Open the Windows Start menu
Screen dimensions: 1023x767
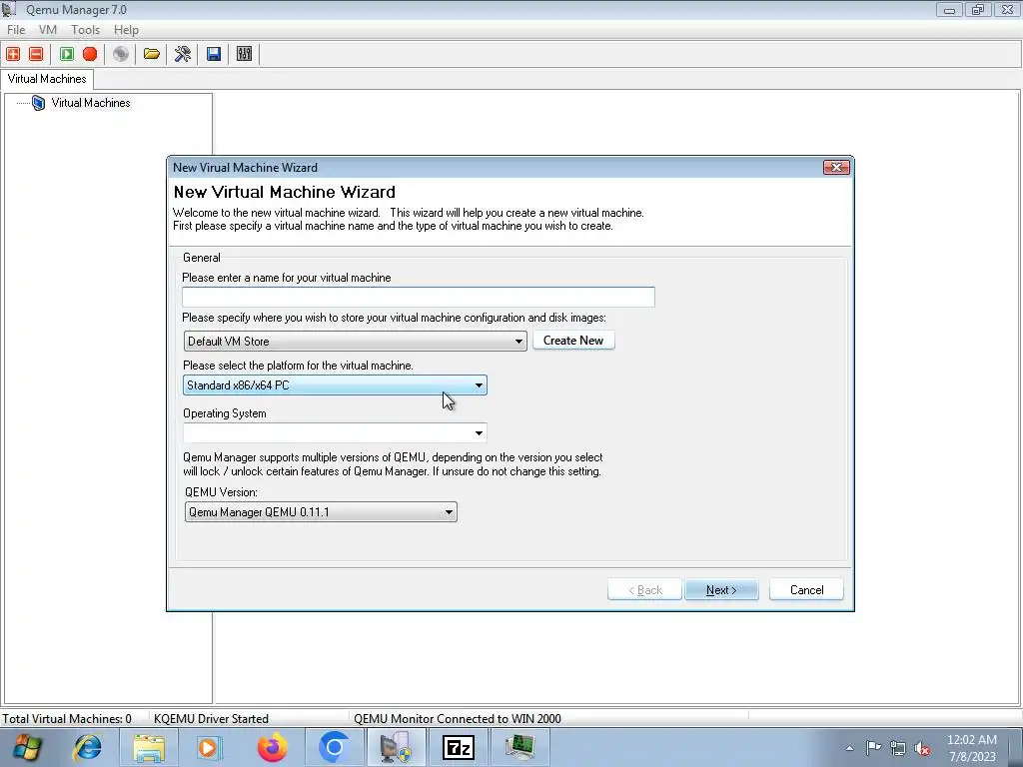point(27,747)
